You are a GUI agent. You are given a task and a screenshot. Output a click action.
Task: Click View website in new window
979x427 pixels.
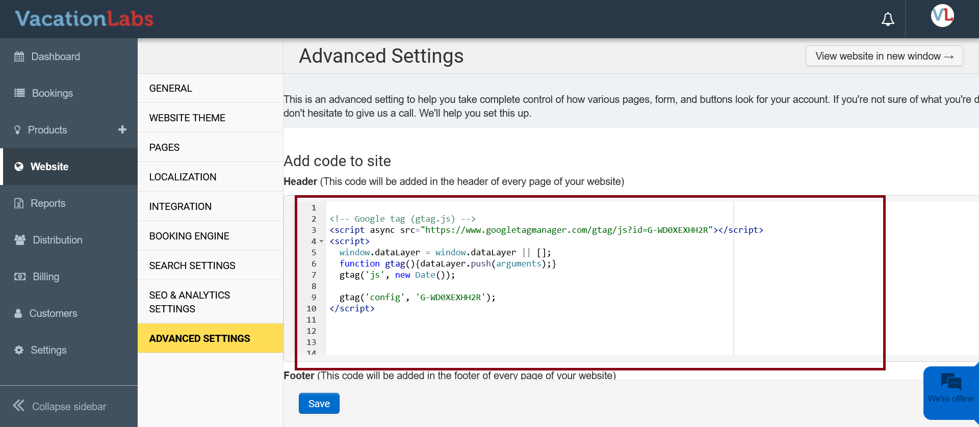click(x=884, y=56)
